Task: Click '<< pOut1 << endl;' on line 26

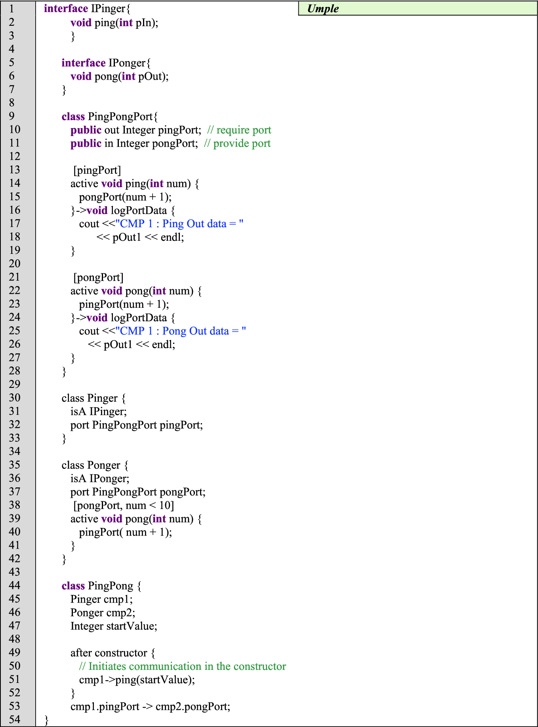Action: (132, 345)
